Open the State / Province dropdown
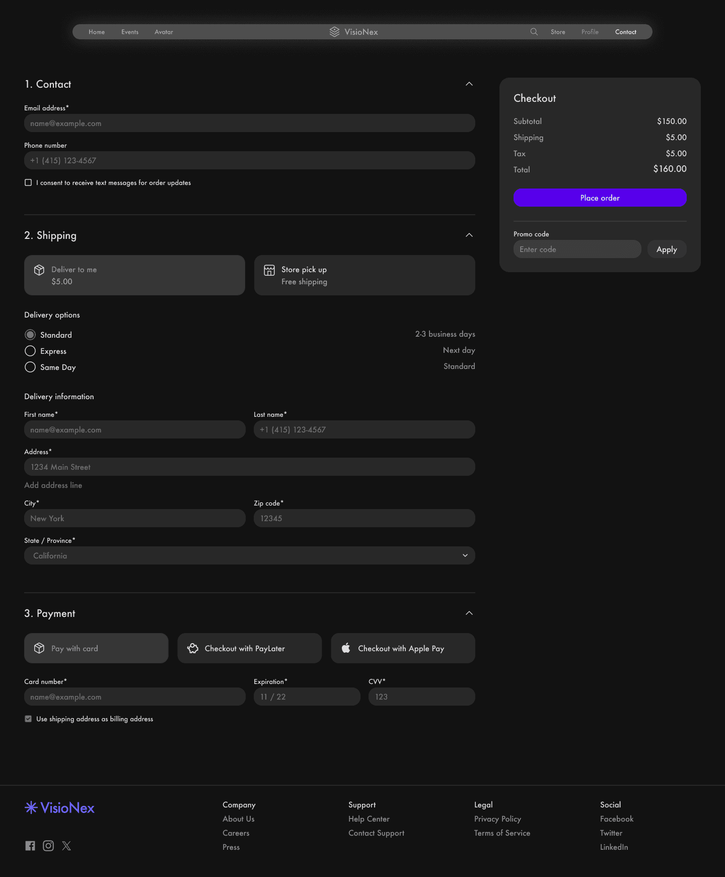The image size is (725, 877). click(x=250, y=555)
